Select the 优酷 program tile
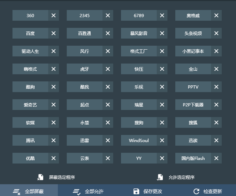Viewport: 236px width, 196px height. [30, 158]
